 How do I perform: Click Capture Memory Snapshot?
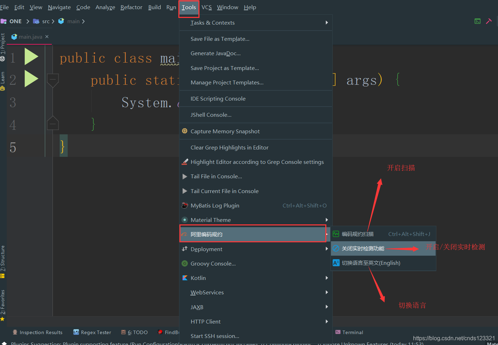(x=256, y=131)
